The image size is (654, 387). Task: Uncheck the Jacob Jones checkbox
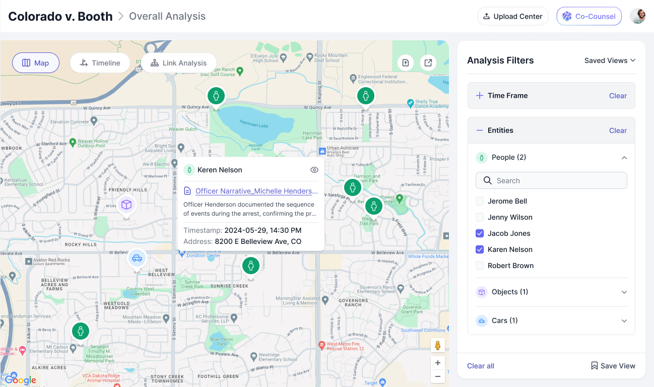coord(480,233)
